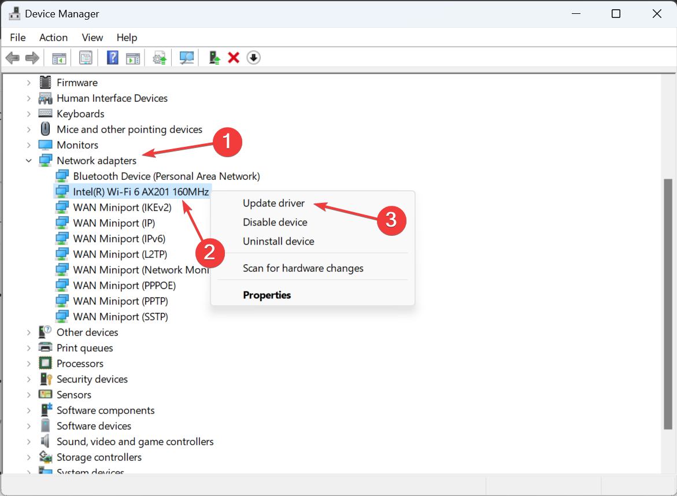Select WAN Miniport (PPTP)

(120, 301)
